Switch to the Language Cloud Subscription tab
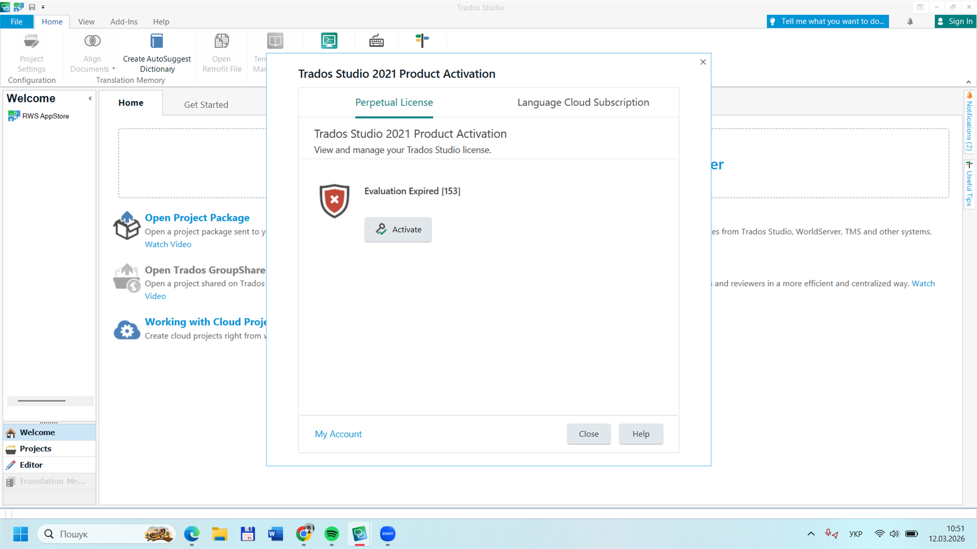 click(x=582, y=102)
